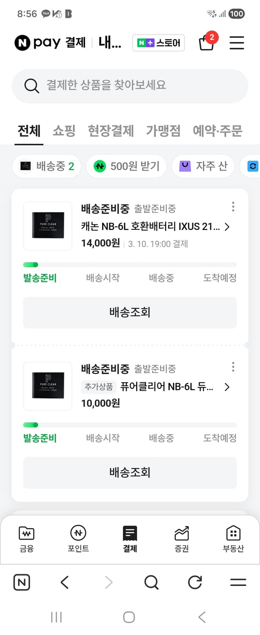Viewport: 260px width, 635px height.
Task: Open three-dot menu on Pure Clear NB-6L order
Action: pyautogui.click(x=233, y=367)
